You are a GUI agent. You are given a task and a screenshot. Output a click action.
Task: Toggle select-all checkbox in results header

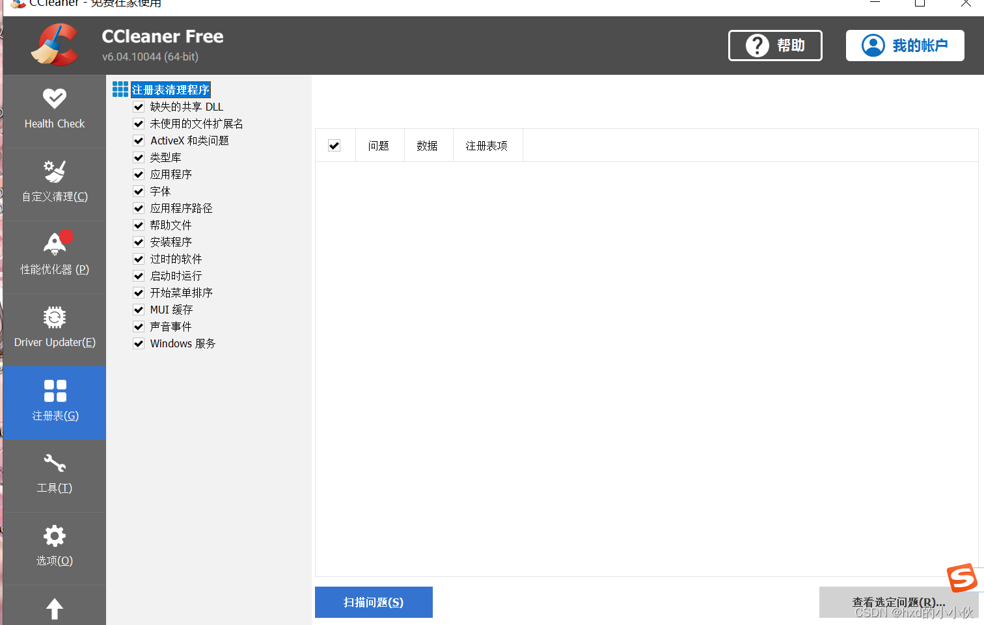point(335,146)
